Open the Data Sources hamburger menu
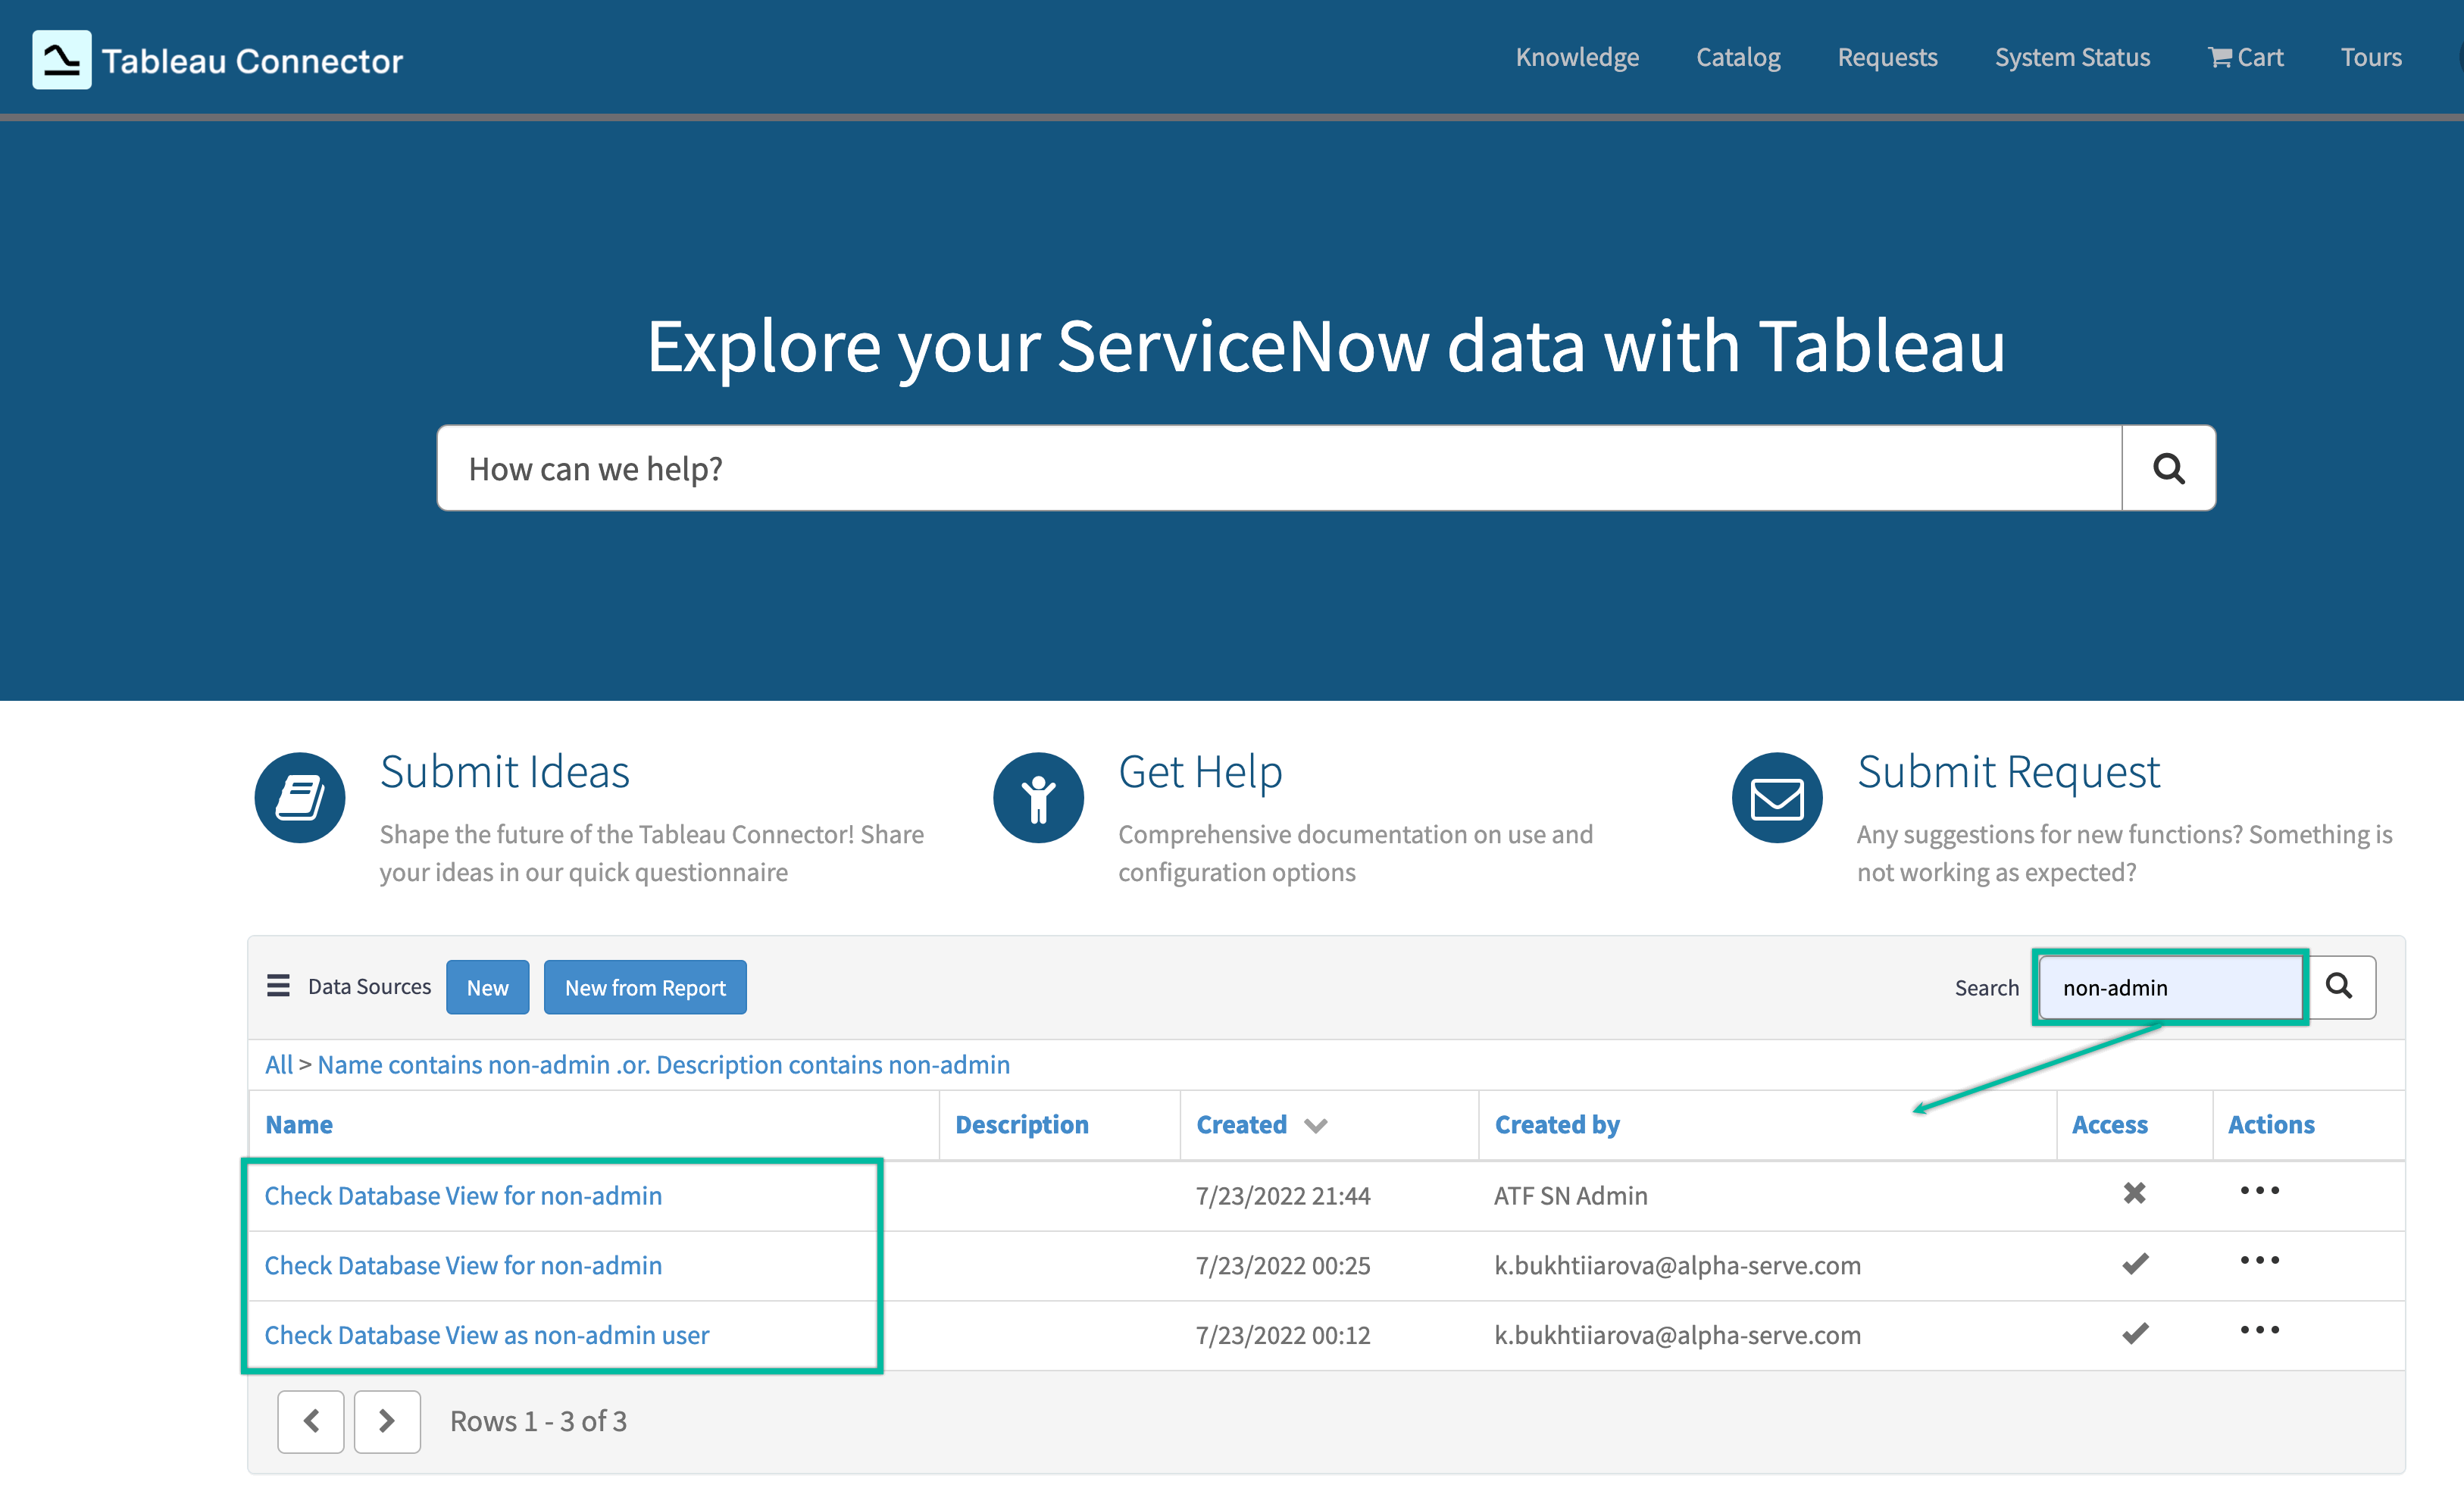 click(x=277, y=986)
